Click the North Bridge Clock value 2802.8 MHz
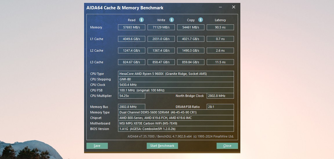 (220, 96)
